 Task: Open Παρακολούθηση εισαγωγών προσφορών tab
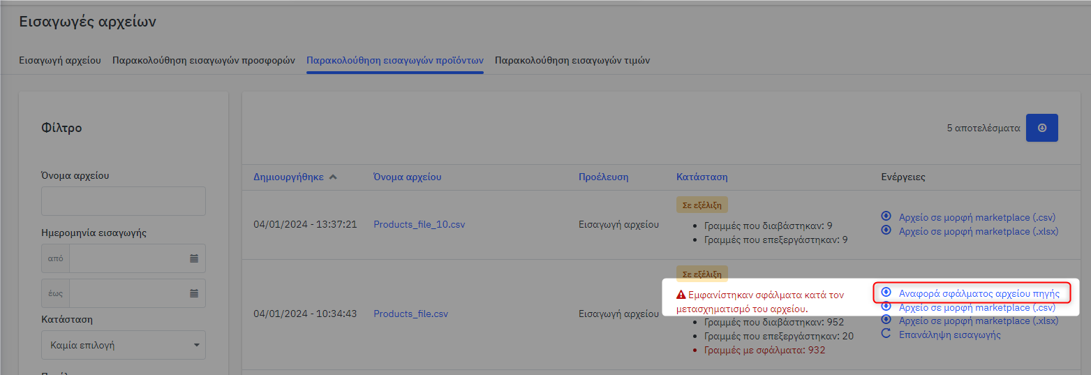click(204, 60)
